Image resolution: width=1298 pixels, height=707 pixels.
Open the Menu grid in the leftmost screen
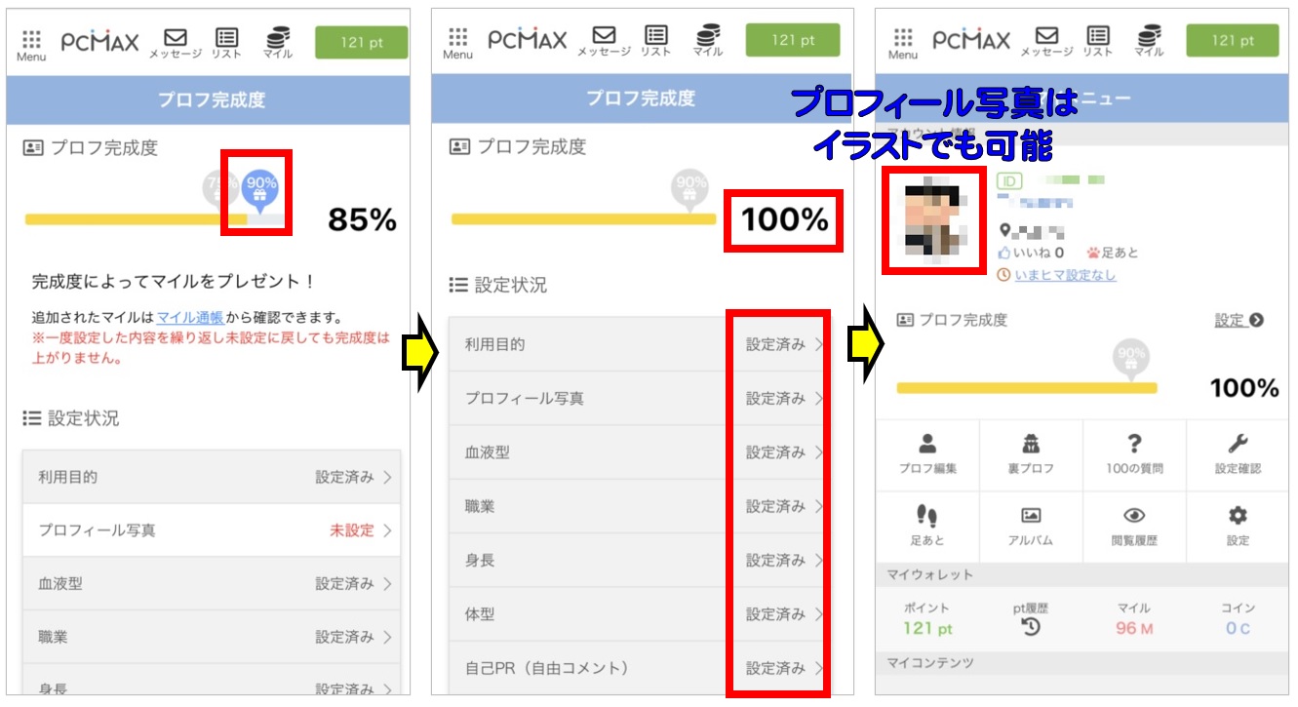[x=31, y=44]
